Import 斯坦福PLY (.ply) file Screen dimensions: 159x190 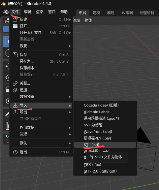click(x=105, y=138)
